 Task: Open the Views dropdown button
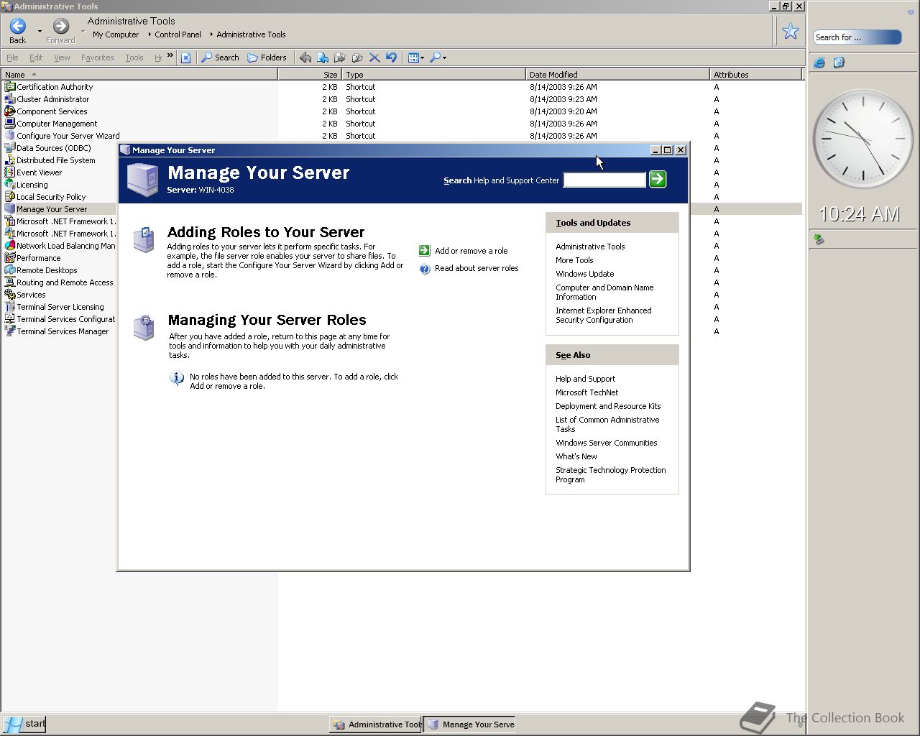tap(416, 57)
